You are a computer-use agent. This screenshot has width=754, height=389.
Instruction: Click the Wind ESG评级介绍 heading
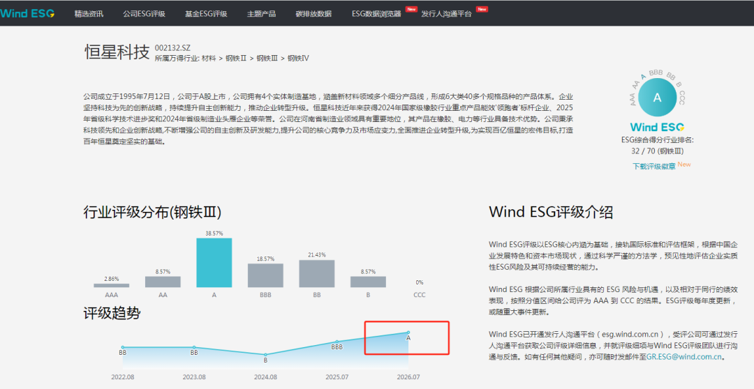click(x=551, y=212)
